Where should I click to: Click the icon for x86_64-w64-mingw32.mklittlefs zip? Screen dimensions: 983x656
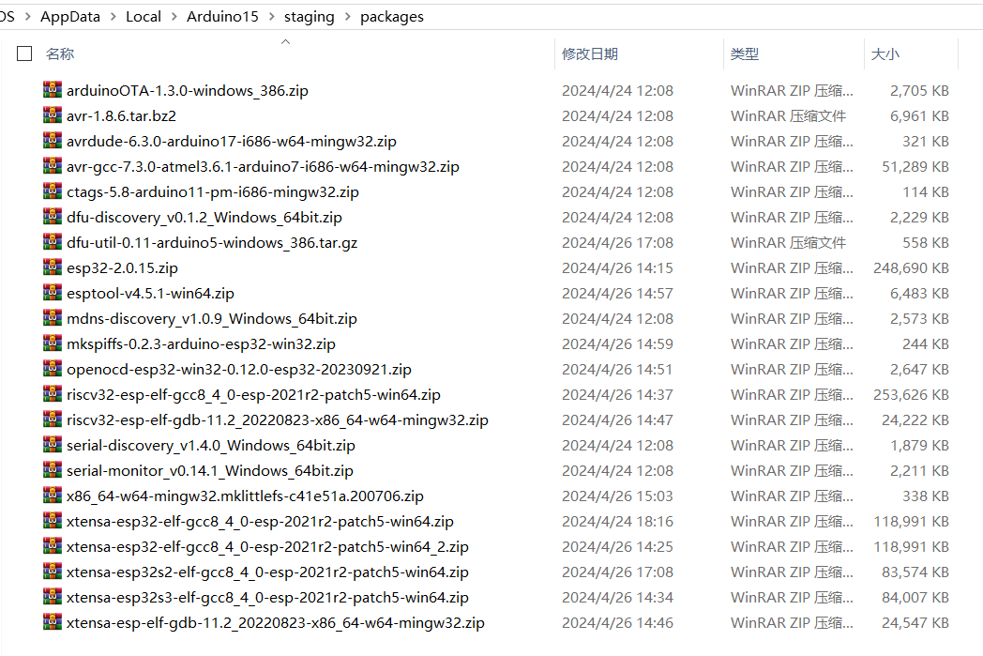click(53, 495)
